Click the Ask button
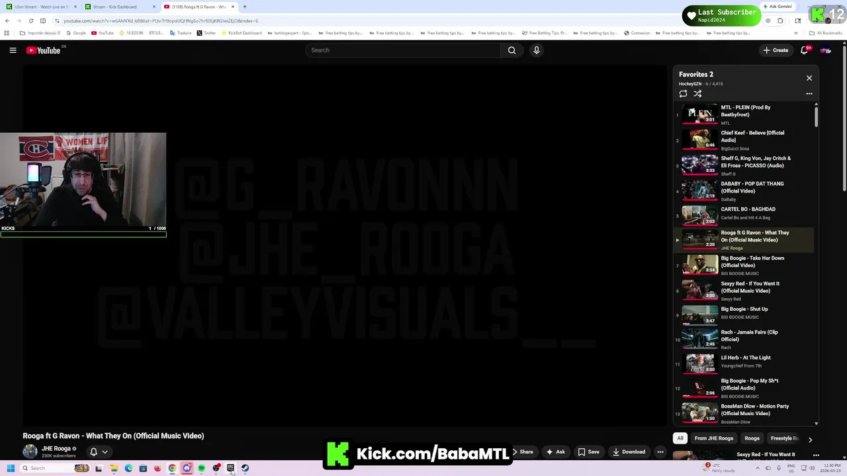The image size is (847, 476). tap(555, 452)
